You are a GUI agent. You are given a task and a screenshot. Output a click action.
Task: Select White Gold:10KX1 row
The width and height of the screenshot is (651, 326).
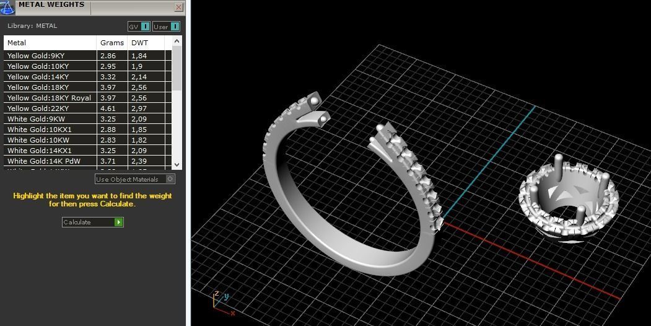[87, 130]
